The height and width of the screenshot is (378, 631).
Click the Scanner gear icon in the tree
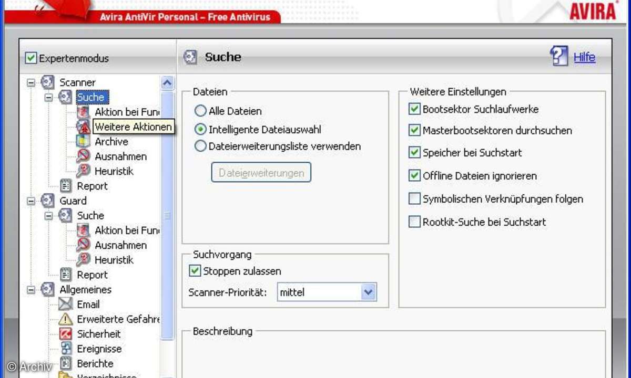pyautogui.click(x=48, y=82)
